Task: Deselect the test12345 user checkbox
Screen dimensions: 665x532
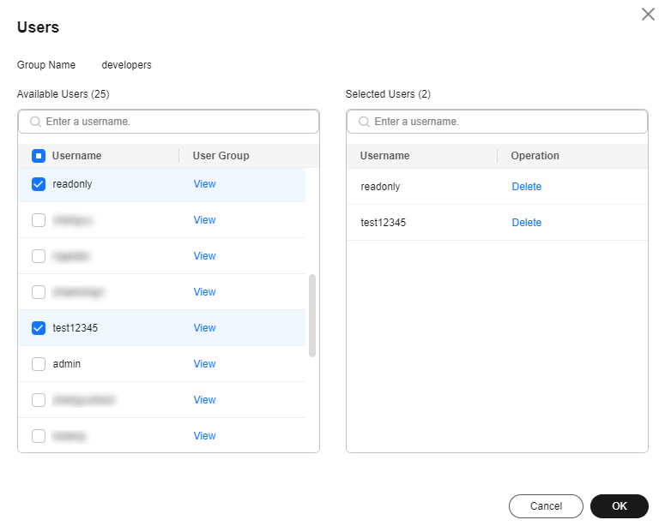Action: click(x=39, y=328)
